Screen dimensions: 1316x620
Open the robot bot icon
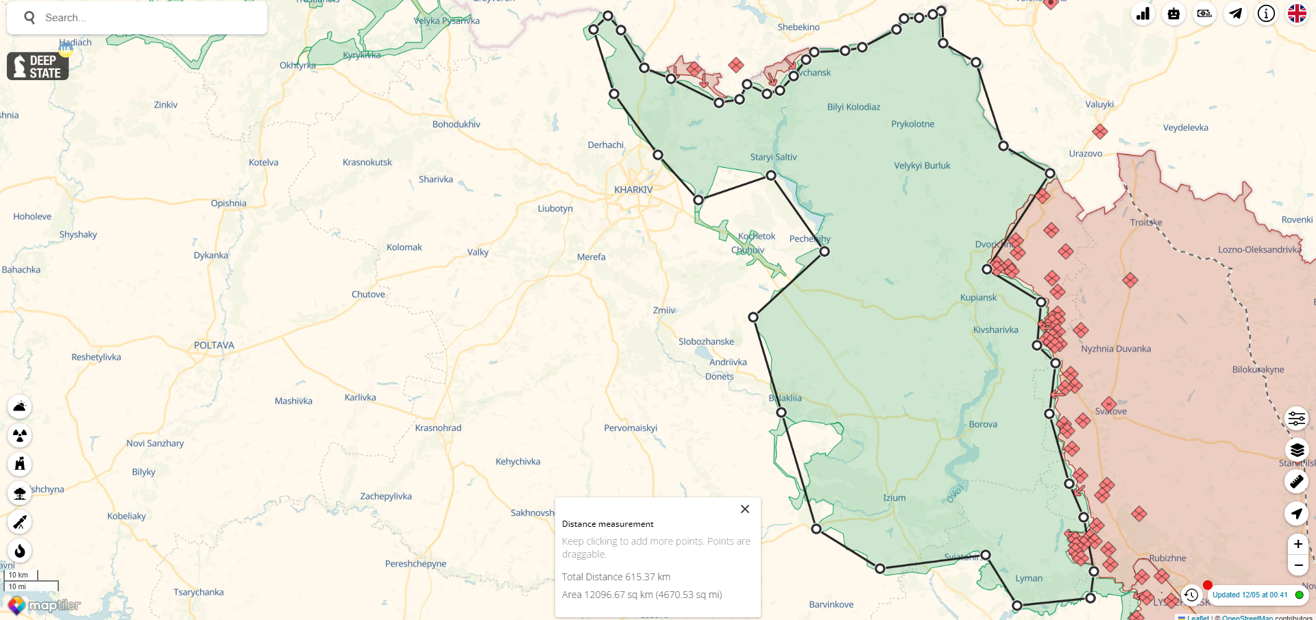point(1174,14)
